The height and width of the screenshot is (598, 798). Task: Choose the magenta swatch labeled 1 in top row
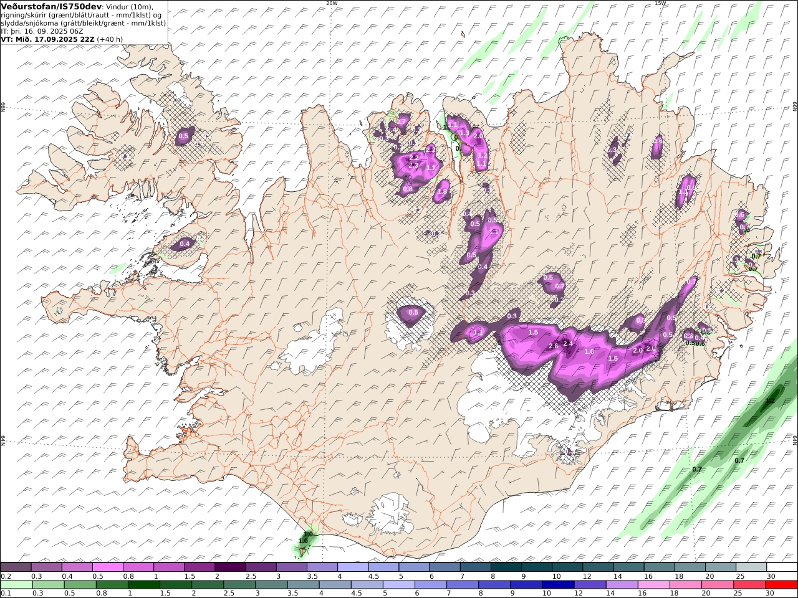pyautogui.click(x=169, y=567)
